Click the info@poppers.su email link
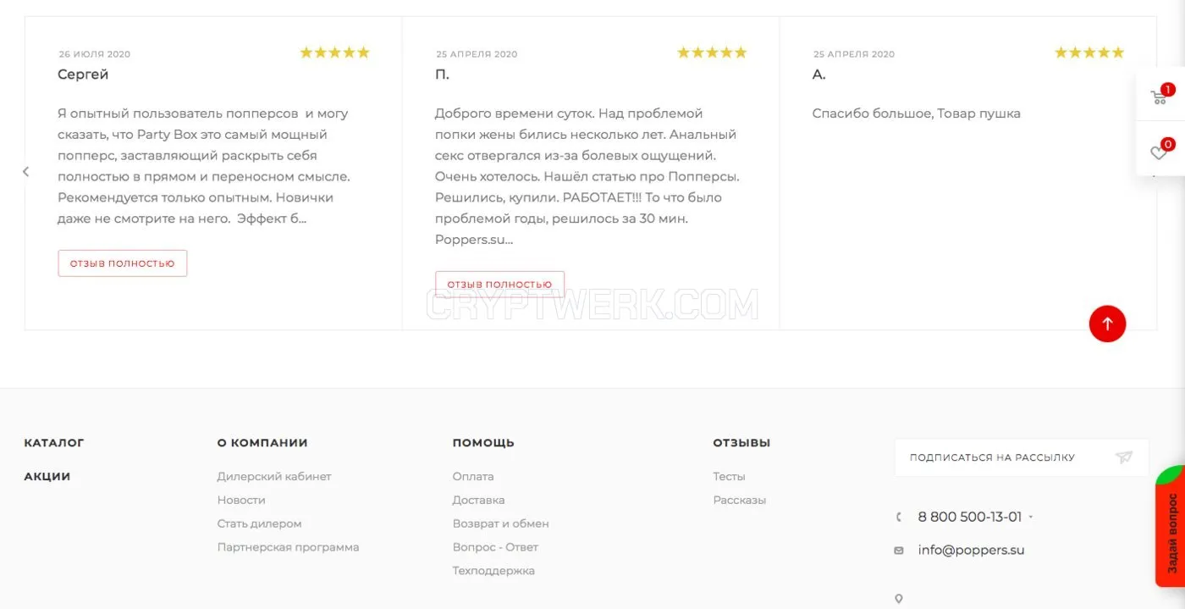This screenshot has height=609, width=1185. (971, 551)
